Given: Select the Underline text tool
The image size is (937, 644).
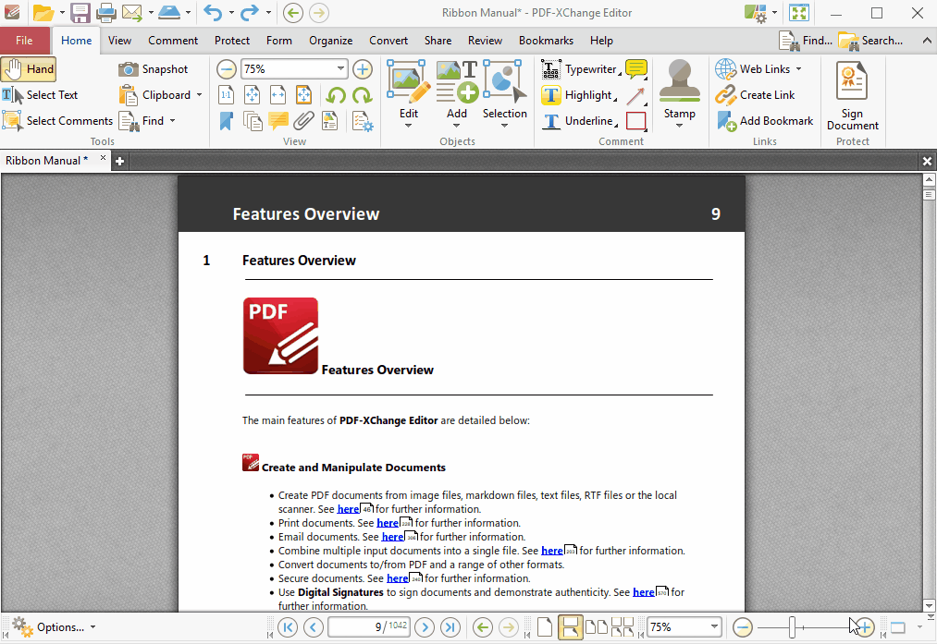Looking at the screenshot, I should coord(579,120).
